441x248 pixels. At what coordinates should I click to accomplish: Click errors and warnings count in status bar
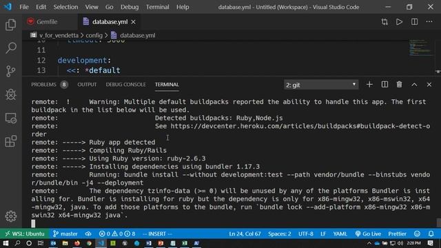(117, 234)
